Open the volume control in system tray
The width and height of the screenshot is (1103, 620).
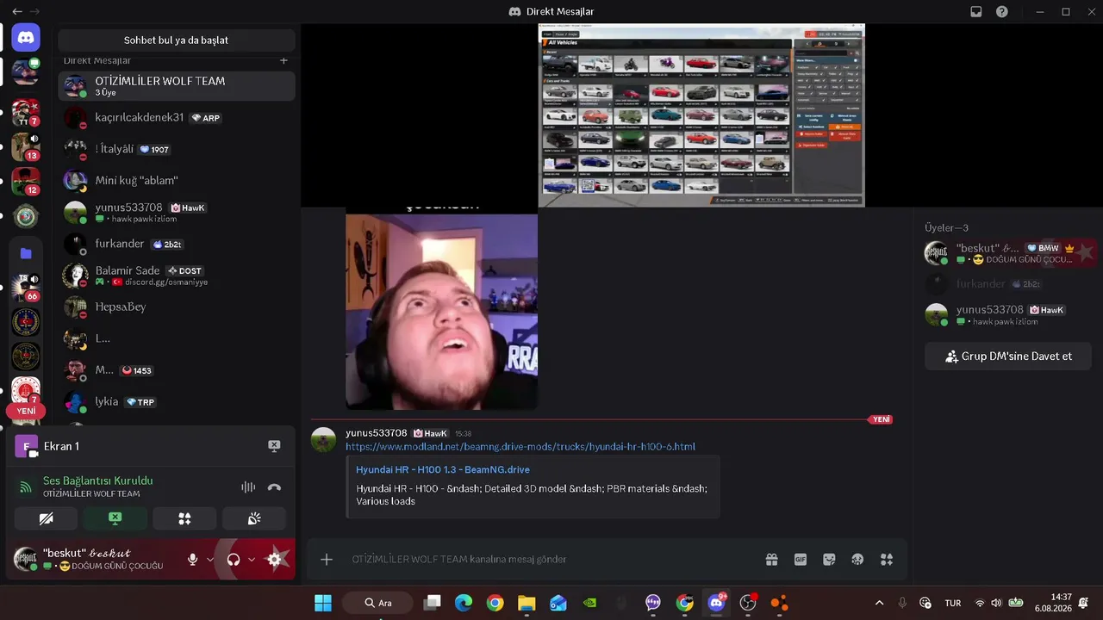[x=997, y=603]
